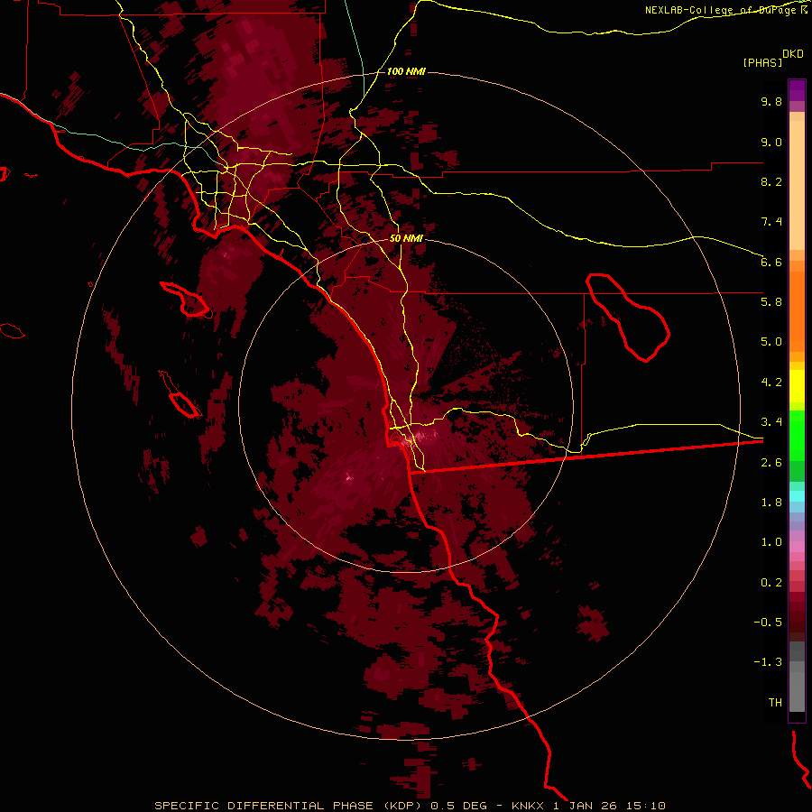
Task: Click the 7.4 value on the legend
Action: pyautogui.click(x=771, y=222)
